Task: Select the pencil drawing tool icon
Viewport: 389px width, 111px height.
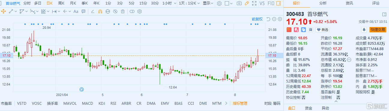Action: click(247, 3)
